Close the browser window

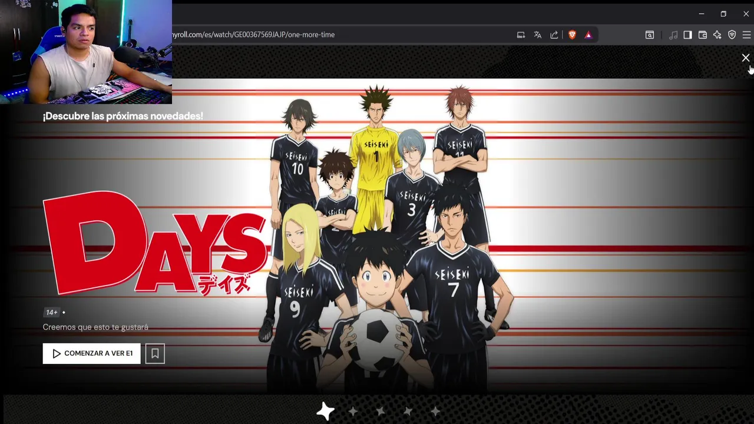746,14
